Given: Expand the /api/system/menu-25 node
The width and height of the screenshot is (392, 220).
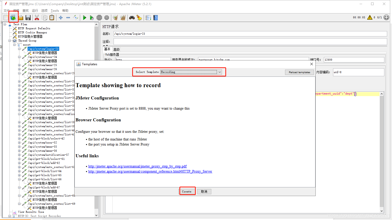Looking at the screenshot, I should pos(19,65).
